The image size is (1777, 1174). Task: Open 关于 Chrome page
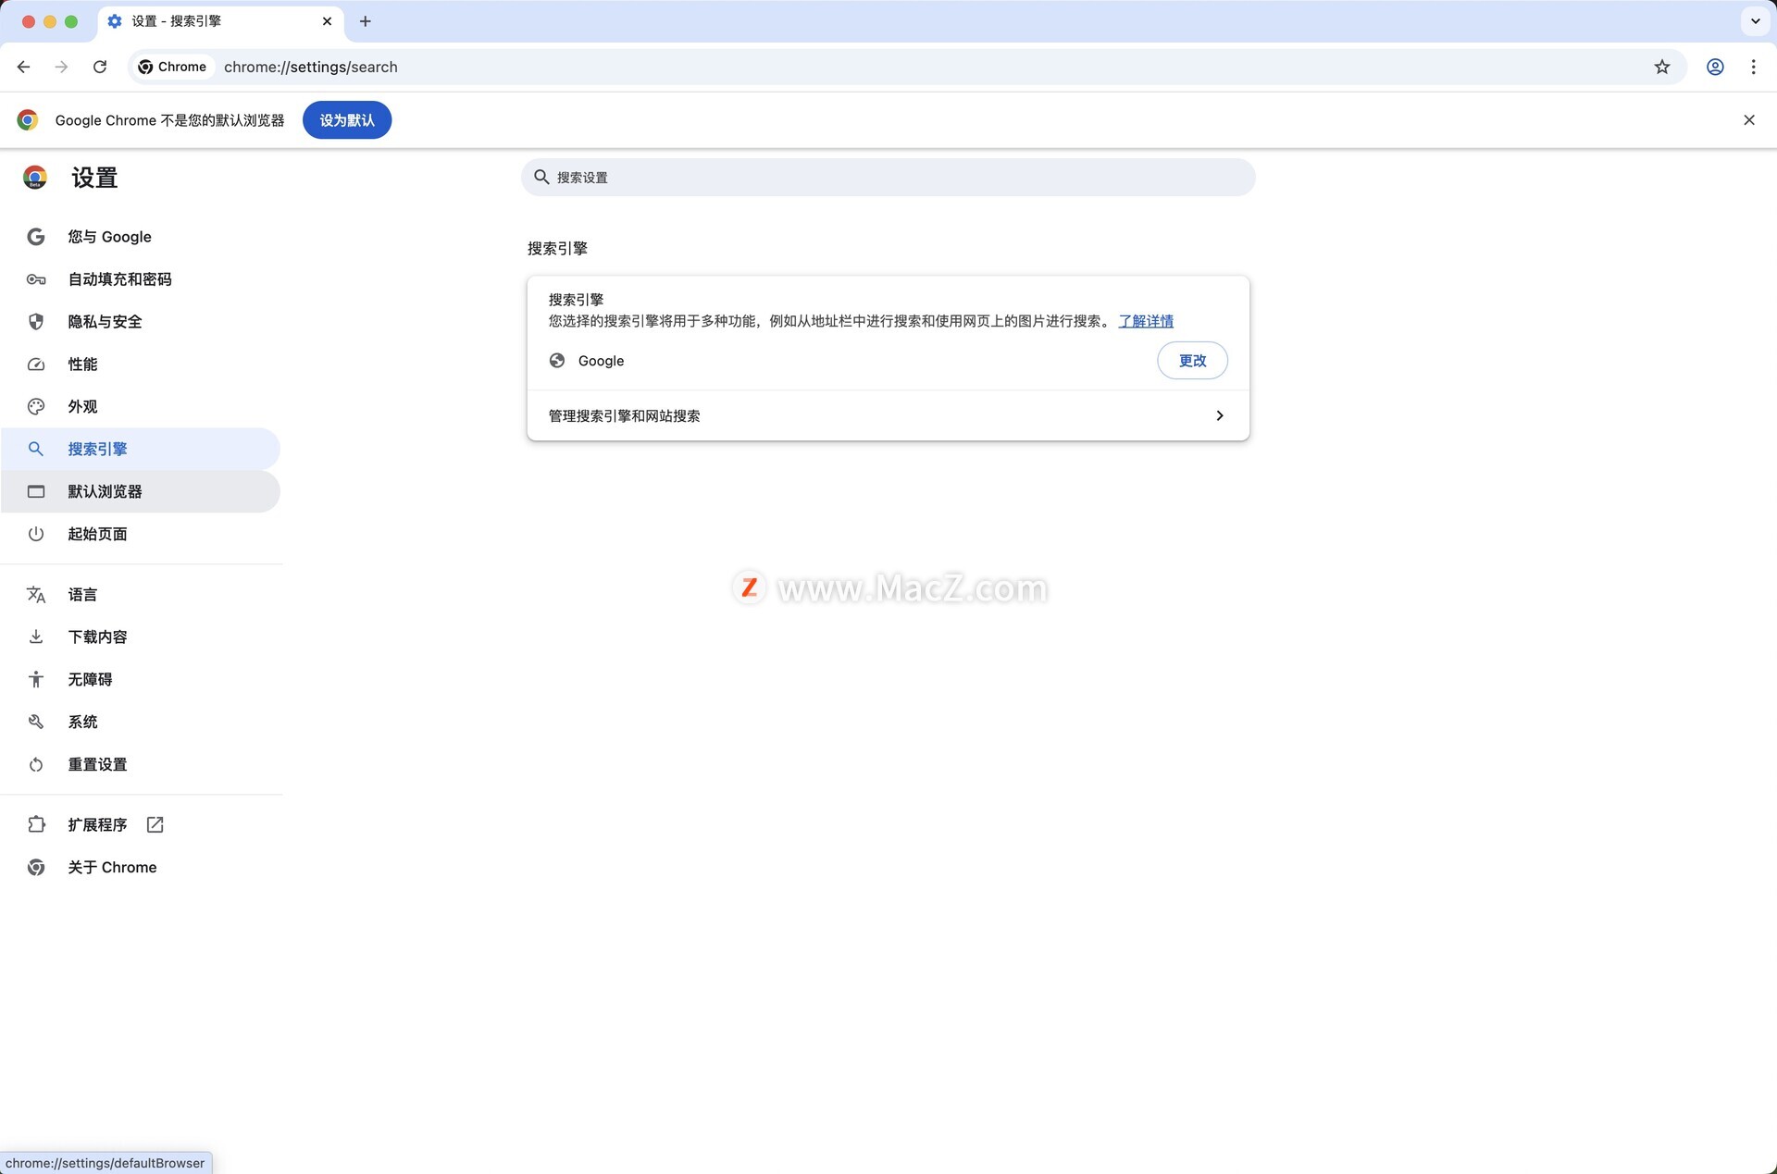click(141, 867)
